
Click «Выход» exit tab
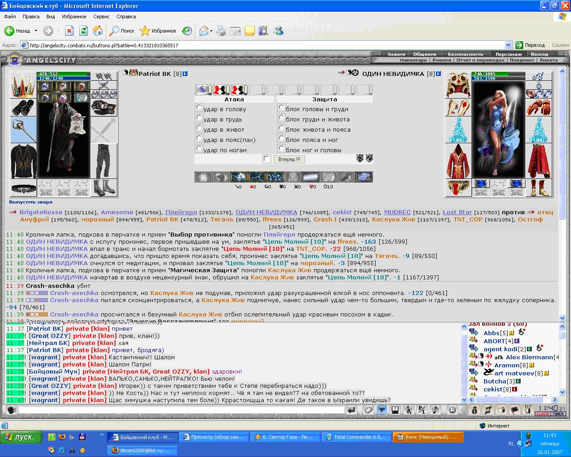click(539, 54)
